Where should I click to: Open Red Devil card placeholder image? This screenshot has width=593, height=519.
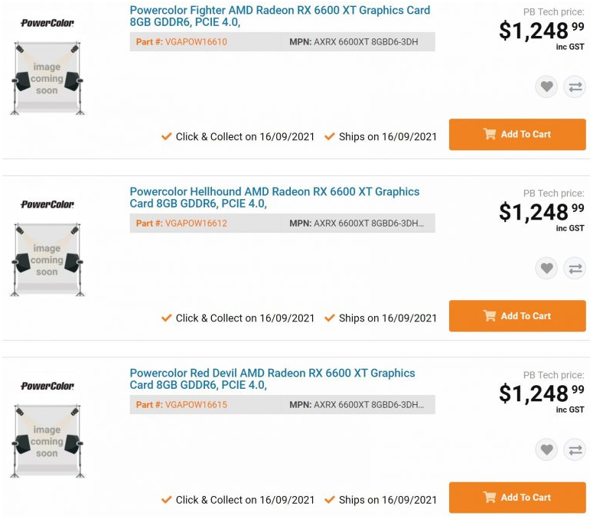point(47,442)
